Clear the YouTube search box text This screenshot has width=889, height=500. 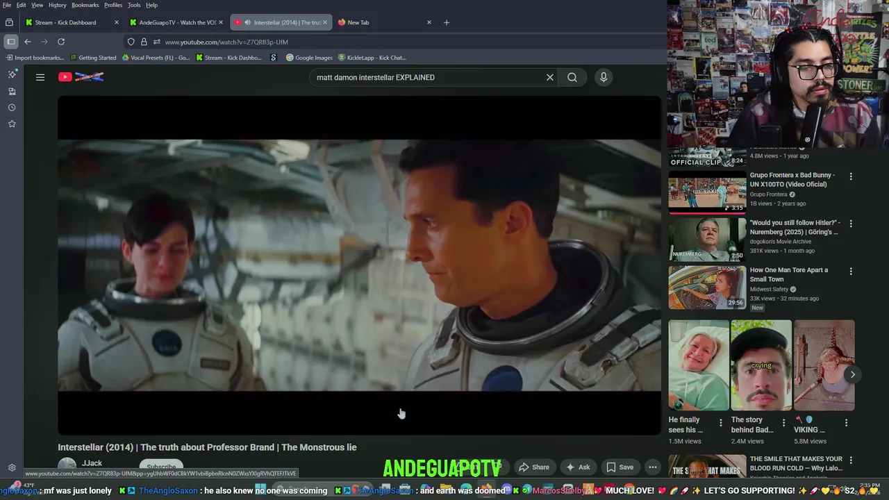tap(550, 77)
